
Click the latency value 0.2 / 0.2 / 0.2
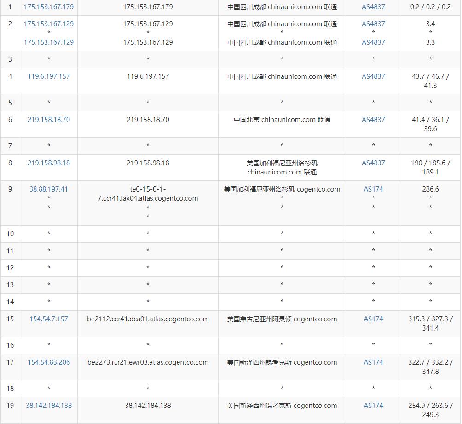430,7
